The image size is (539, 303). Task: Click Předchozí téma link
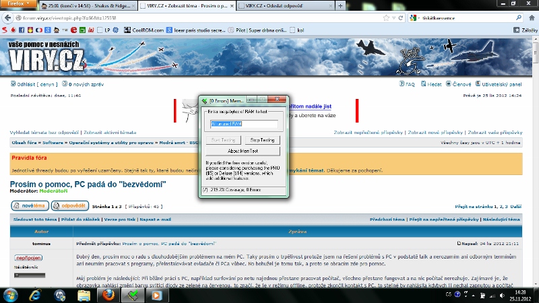[x=387, y=220]
